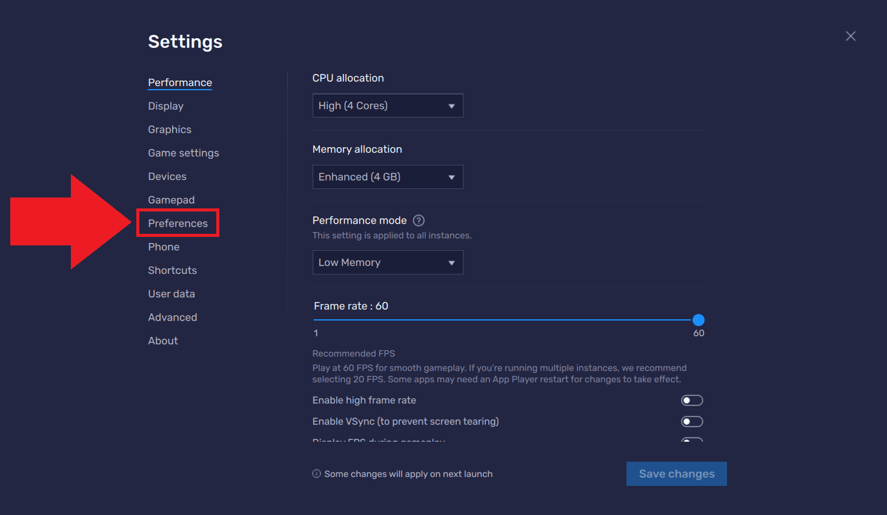Select the Devices section
This screenshot has height=515, width=887.
coord(167,177)
